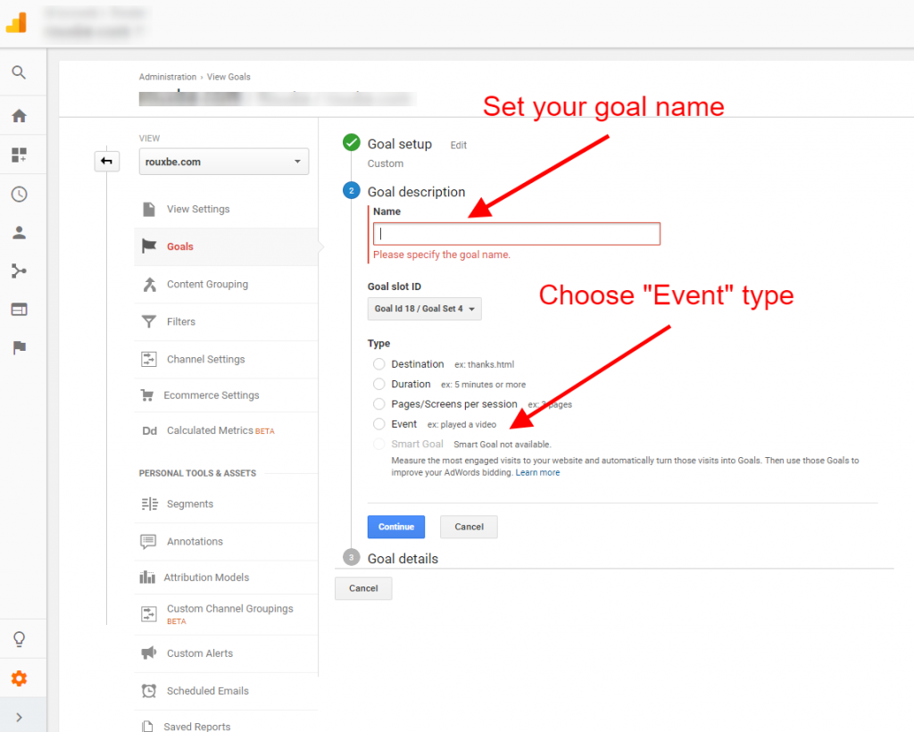The height and width of the screenshot is (732, 914).
Task: Click the Content Grouping figure icon
Action: click(x=150, y=285)
